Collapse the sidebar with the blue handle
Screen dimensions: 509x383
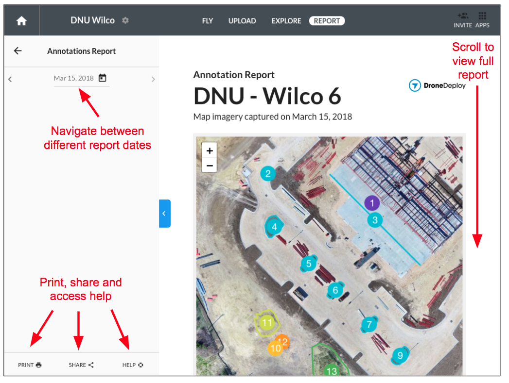pos(165,214)
